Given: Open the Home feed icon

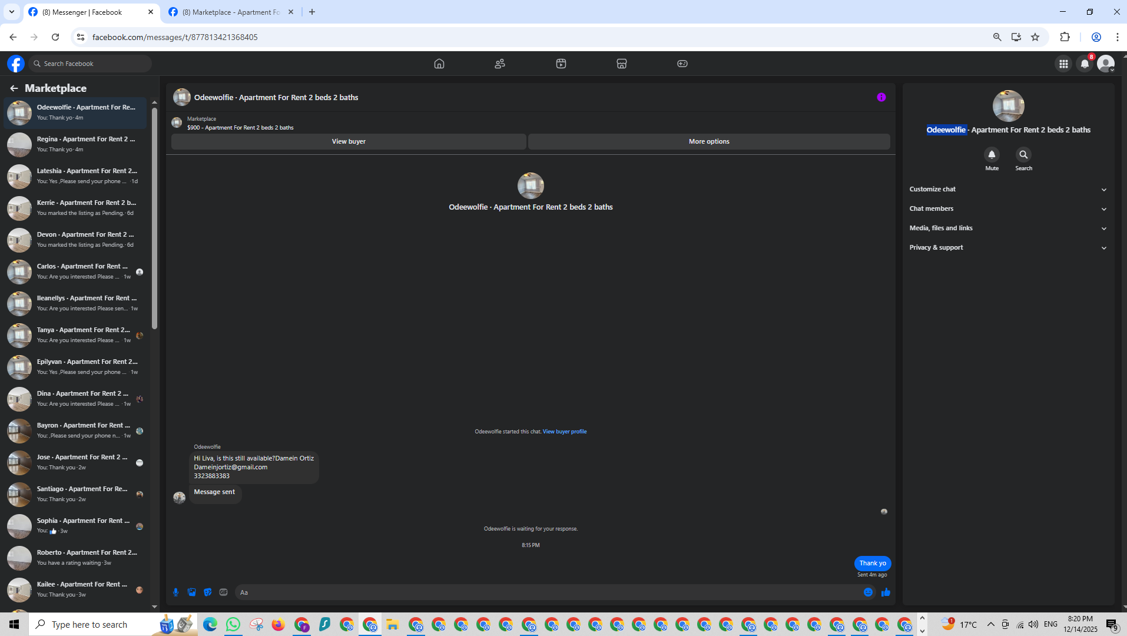Looking at the screenshot, I should [439, 64].
